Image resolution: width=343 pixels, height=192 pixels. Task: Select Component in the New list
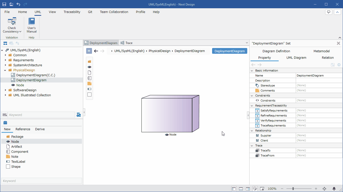point(20,152)
